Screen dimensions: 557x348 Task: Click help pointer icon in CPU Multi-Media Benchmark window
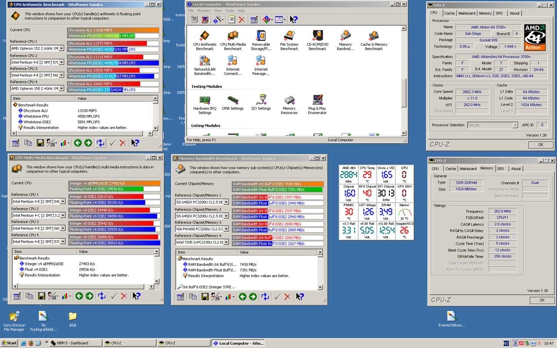click(137, 296)
